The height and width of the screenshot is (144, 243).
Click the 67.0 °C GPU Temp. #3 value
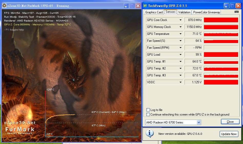pos(194,75)
